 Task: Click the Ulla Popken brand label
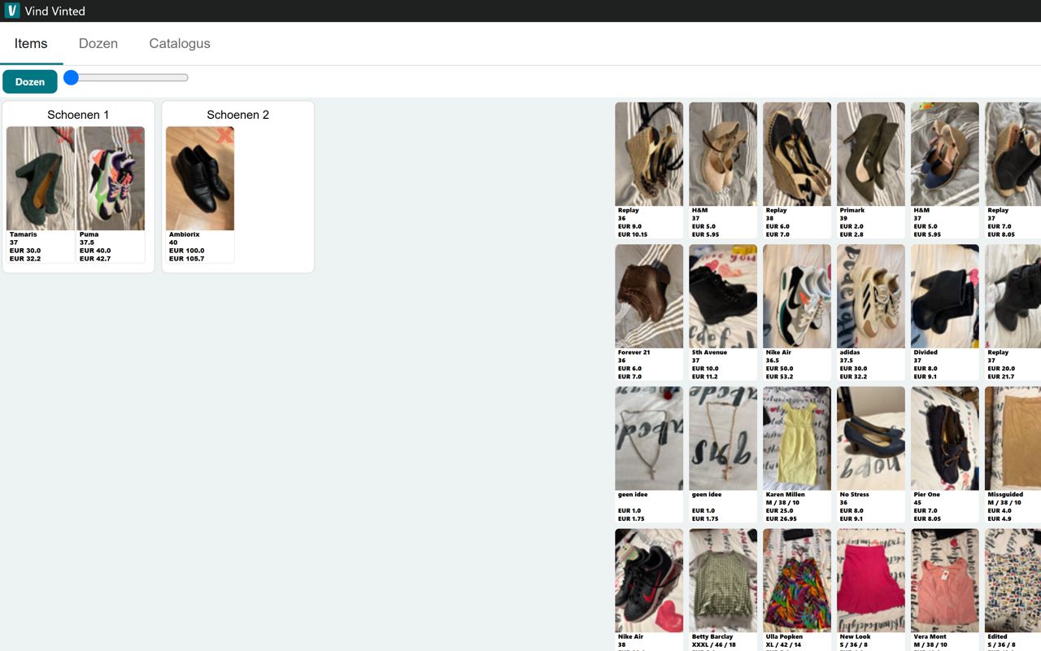click(785, 637)
